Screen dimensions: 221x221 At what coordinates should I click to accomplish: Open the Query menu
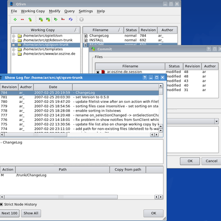coord(70,11)
